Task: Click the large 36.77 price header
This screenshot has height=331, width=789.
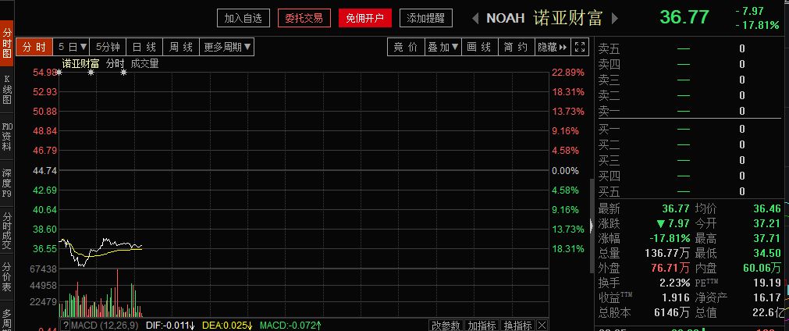Action: tap(684, 17)
